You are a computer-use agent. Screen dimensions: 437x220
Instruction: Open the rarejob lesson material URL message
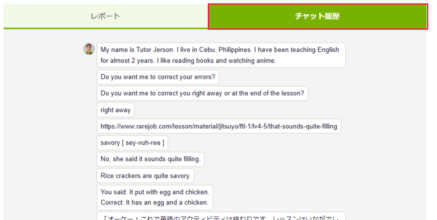point(218,126)
